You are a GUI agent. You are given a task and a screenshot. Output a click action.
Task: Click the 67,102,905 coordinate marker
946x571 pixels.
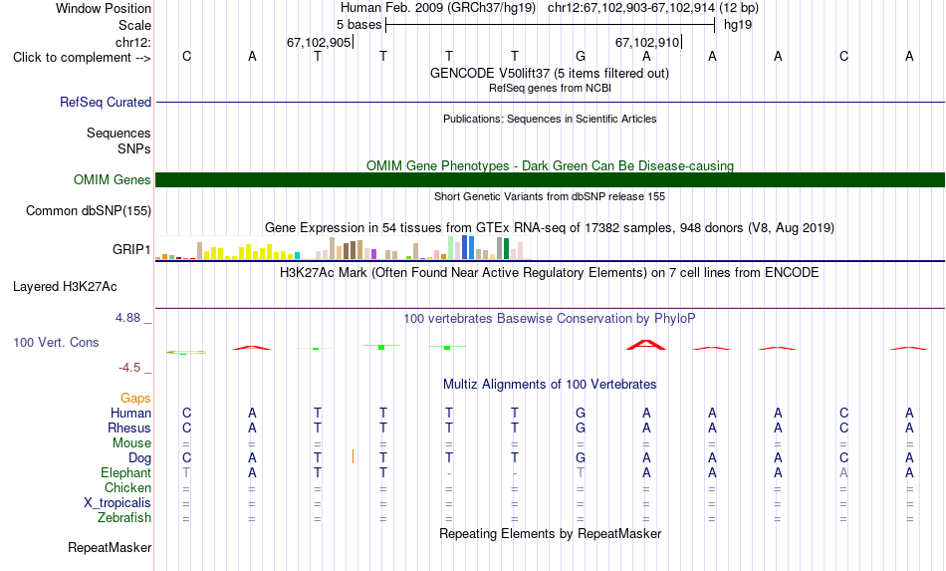(x=319, y=42)
